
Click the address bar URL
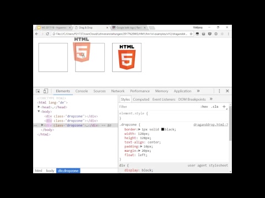(121, 34)
